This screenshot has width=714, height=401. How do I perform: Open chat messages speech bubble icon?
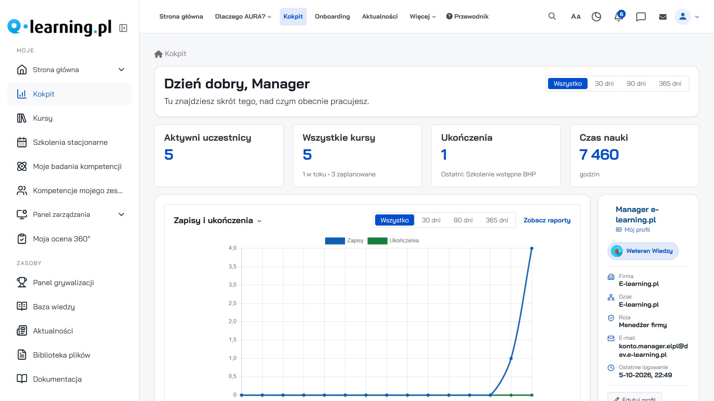click(641, 17)
